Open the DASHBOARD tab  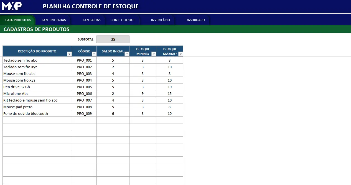[195, 20]
